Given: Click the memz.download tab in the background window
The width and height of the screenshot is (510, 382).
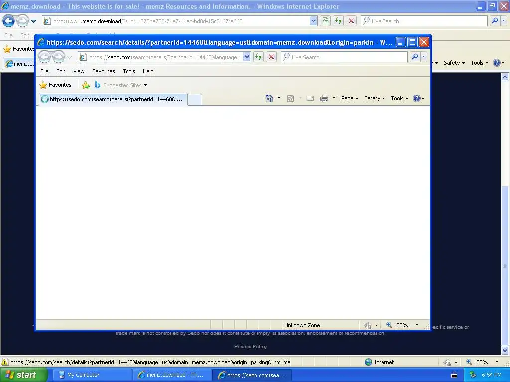Looking at the screenshot, I should [19, 64].
